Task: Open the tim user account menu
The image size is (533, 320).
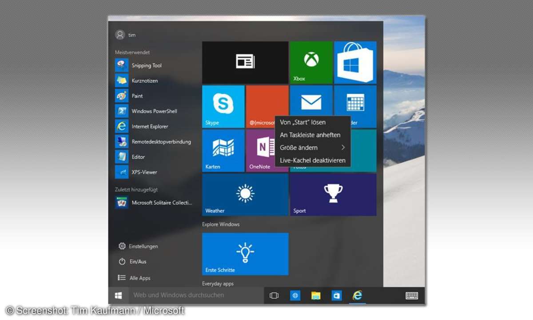Action: (x=125, y=35)
